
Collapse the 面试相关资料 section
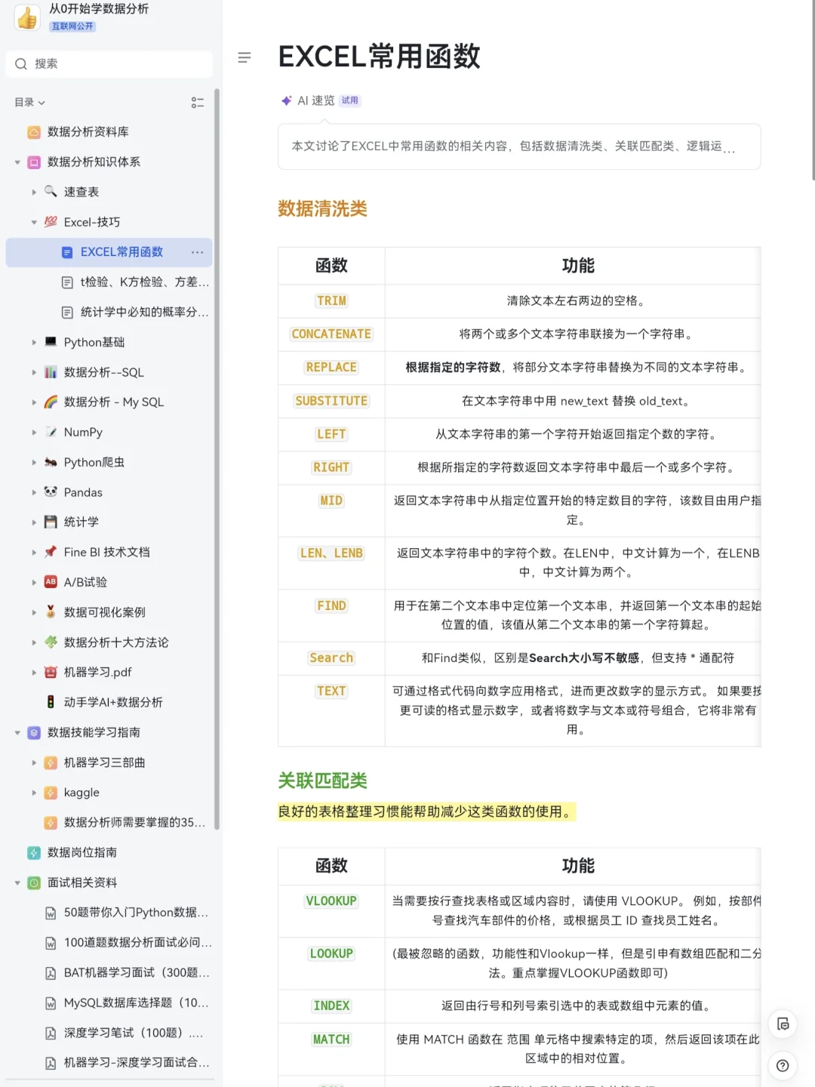[x=17, y=882]
